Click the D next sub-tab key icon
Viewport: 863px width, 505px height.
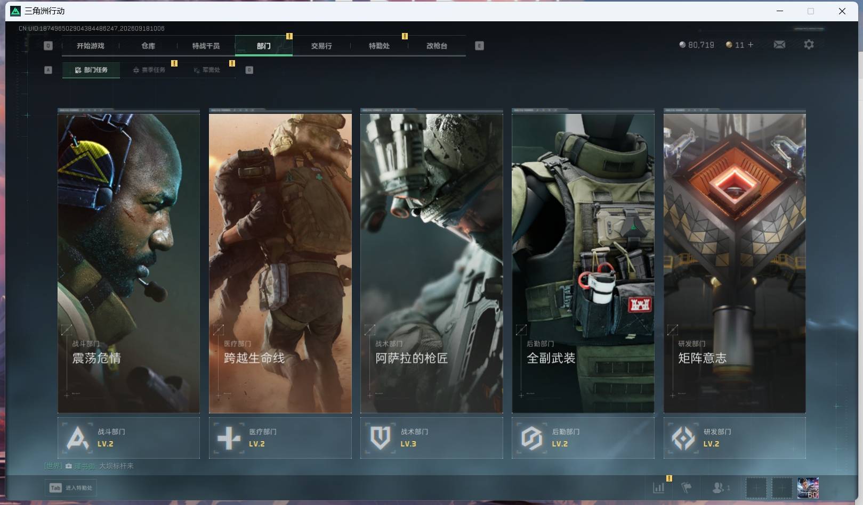249,70
